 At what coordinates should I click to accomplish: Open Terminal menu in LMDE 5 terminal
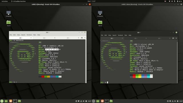tap(120, 35)
